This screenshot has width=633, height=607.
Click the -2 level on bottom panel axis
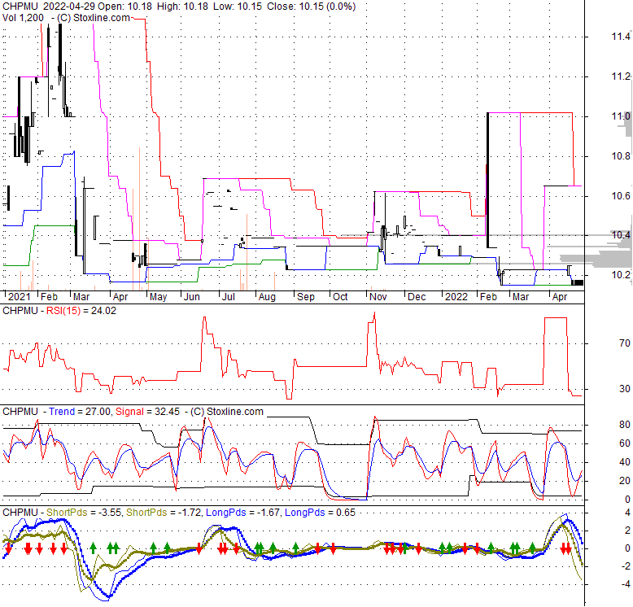click(x=625, y=566)
